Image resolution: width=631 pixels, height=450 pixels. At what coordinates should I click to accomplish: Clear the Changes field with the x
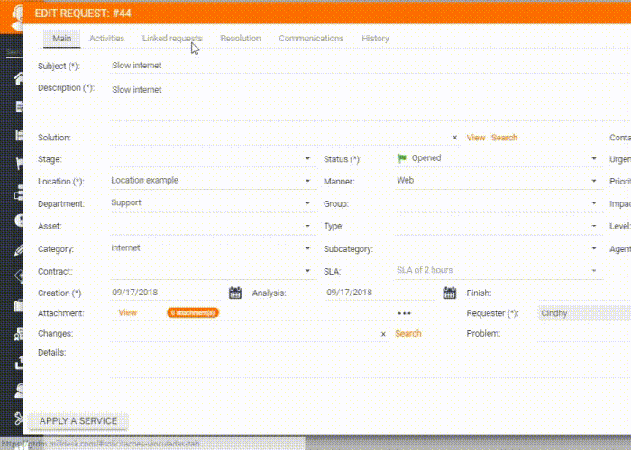tap(383, 334)
